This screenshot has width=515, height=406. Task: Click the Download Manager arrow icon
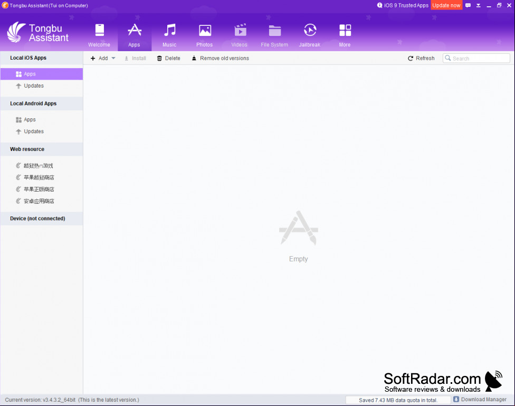coord(456,399)
